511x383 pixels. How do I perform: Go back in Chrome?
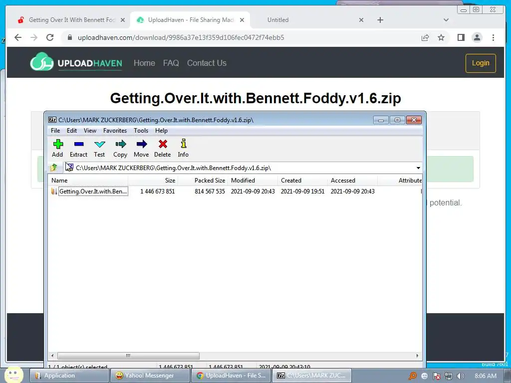tap(18, 37)
